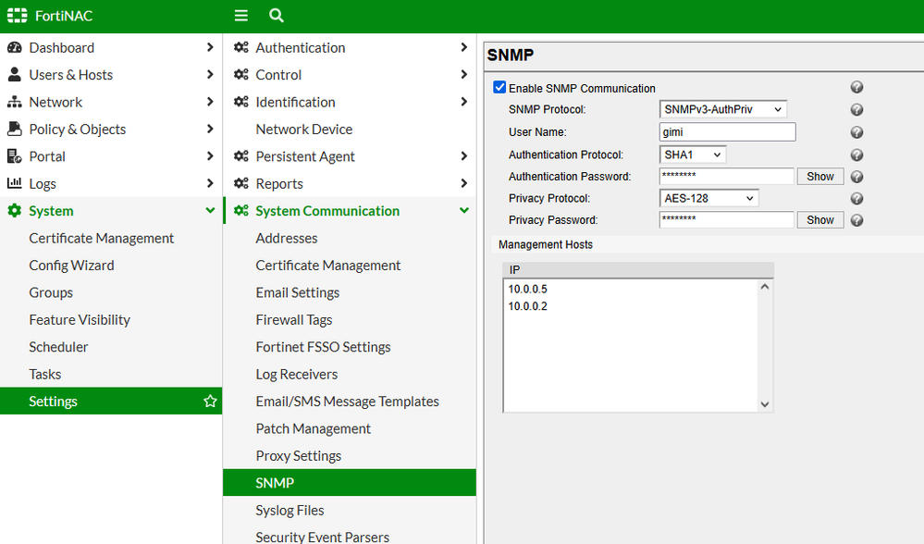Open help for SNMP Protocol field
The width and height of the screenshot is (924, 544).
tap(856, 110)
